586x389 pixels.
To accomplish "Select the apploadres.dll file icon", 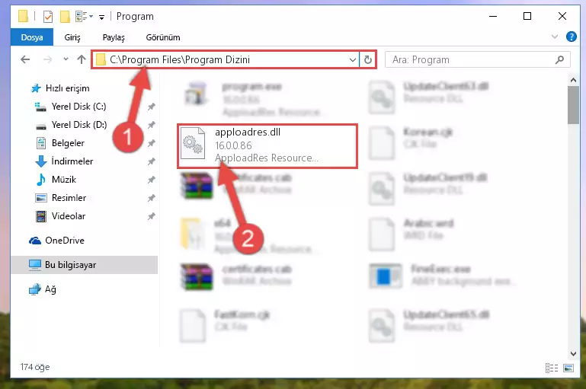I will [x=193, y=143].
